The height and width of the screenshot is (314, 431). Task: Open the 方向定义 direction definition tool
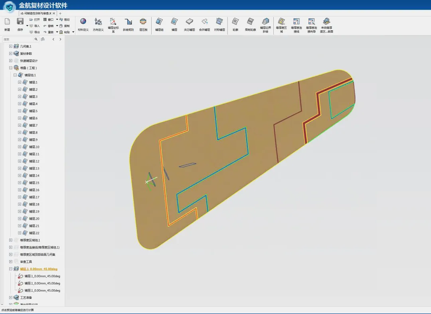click(98, 24)
